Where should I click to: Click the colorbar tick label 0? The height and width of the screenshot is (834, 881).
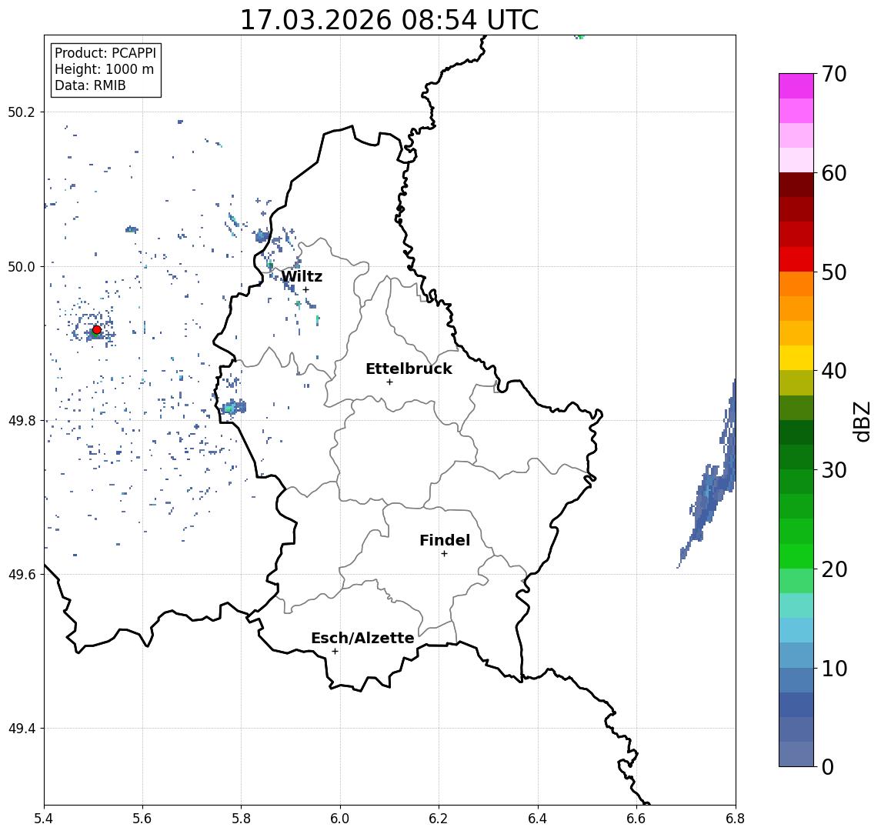click(828, 766)
